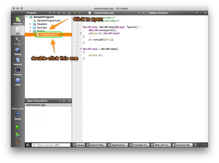
Task: Go forward in editor navigation history
Action: coord(79,13)
